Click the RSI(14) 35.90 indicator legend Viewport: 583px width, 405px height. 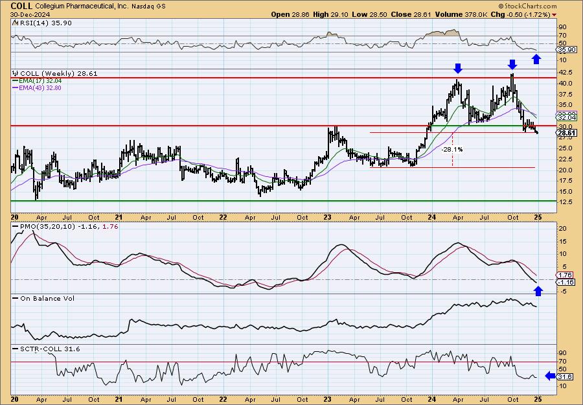click(x=42, y=23)
